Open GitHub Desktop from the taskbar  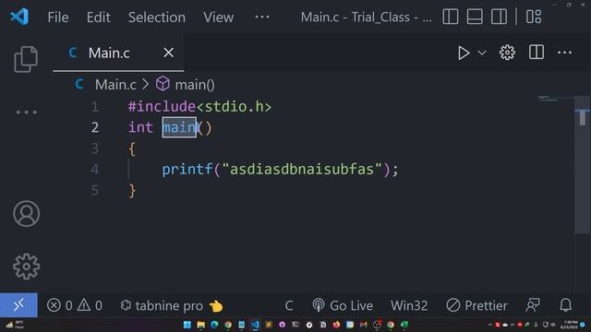pos(282,325)
